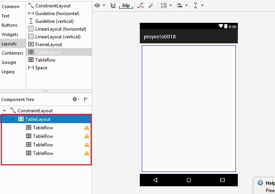Click the Infer Constraints magic wand
275x194 pixels.
(x=151, y=5)
